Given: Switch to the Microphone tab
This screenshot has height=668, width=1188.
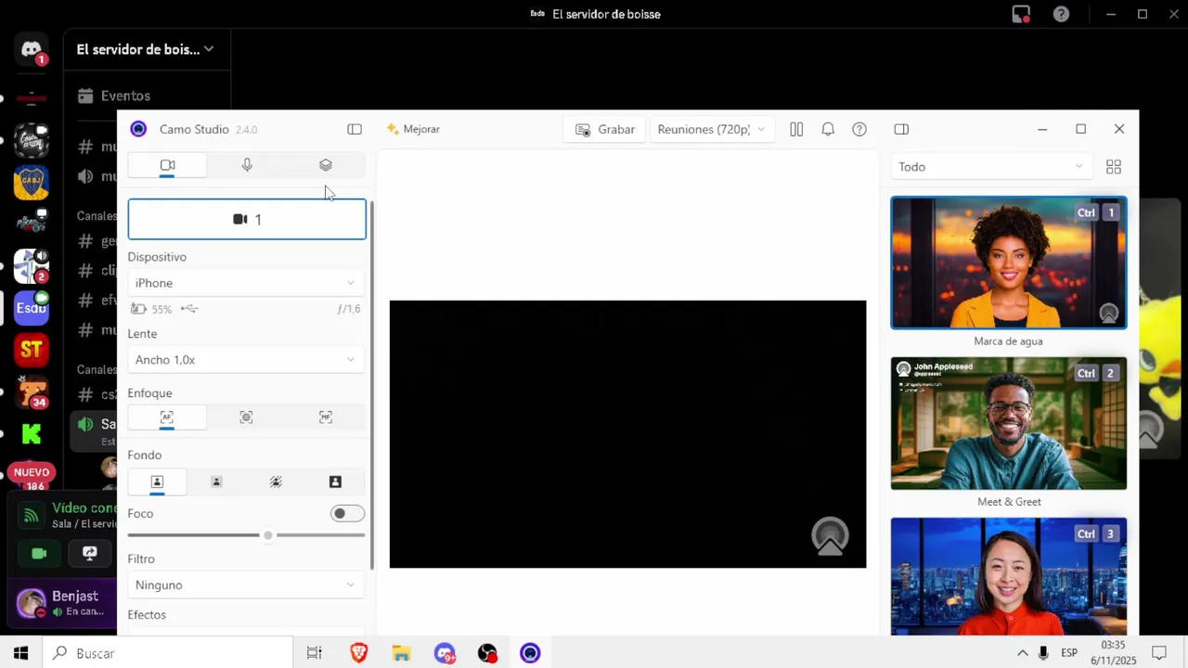Looking at the screenshot, I should [247, 165].
